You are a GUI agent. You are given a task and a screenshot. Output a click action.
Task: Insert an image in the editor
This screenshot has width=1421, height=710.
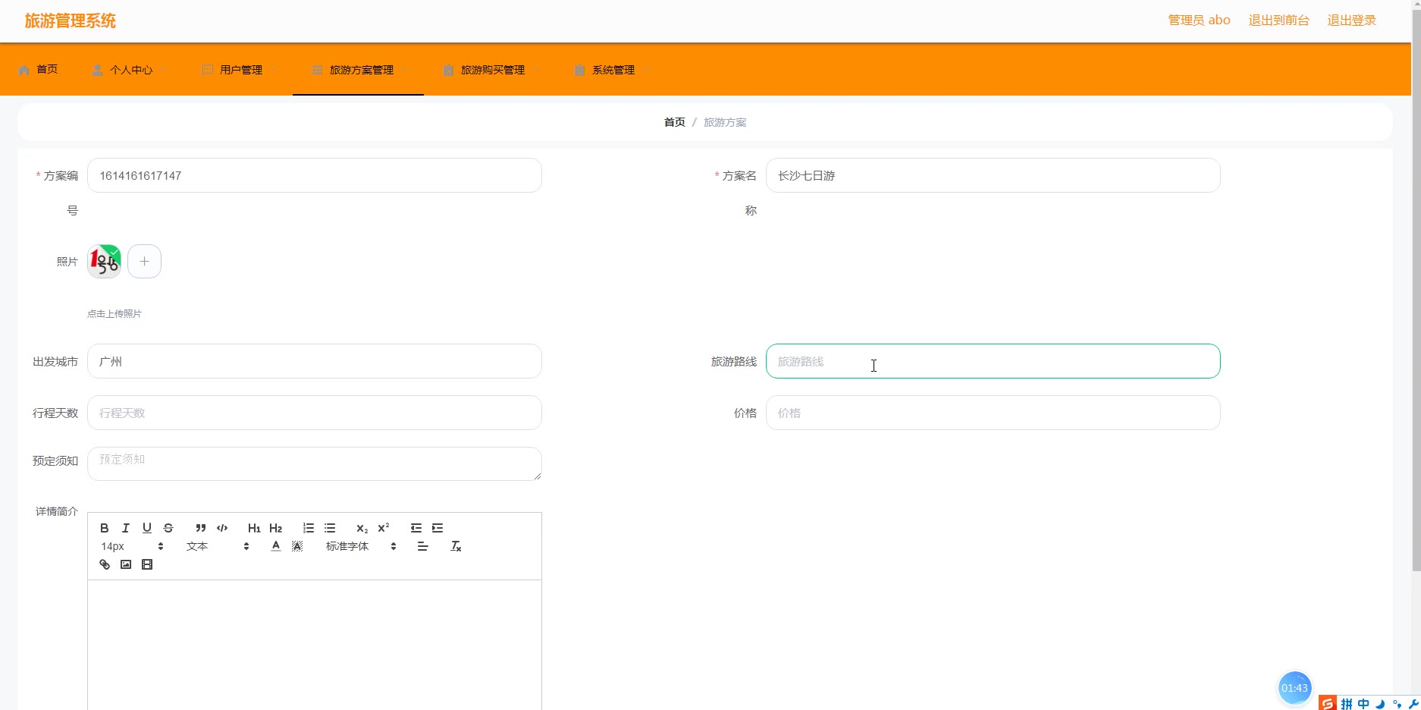(x=126, y=564)
